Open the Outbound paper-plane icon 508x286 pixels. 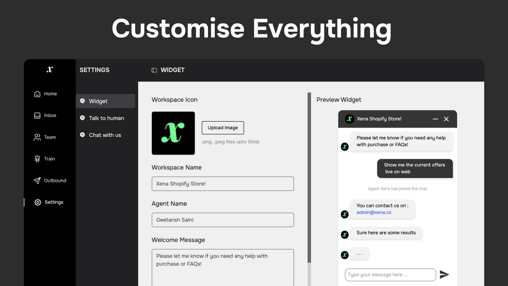(37, 181)
